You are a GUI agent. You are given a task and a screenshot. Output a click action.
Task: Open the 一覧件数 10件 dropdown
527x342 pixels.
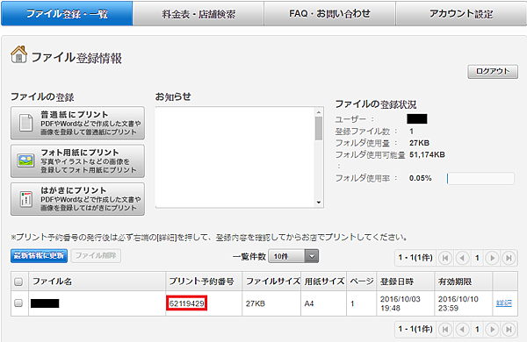pos(293,256)
